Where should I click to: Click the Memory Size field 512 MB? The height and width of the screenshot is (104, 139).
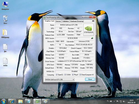pyautogui.click(x=61, y=58)
